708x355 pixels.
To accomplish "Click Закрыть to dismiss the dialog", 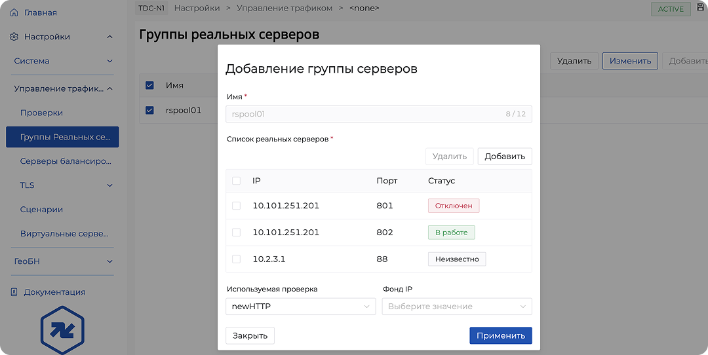I will pos(250,335).
